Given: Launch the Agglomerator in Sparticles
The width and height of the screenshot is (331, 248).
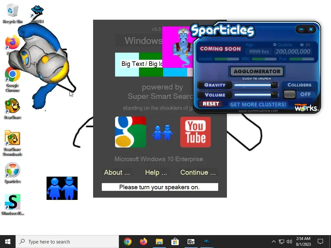Looking at the screenshot, I should pyautogui.click(x=257, y=71).
